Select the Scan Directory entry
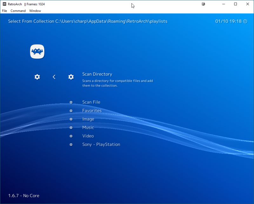 (x=97, y=74)
